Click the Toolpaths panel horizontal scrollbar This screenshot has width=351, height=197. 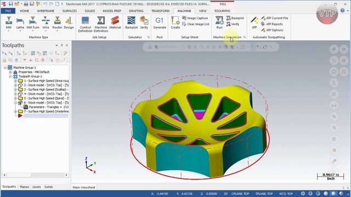[35, 175]
